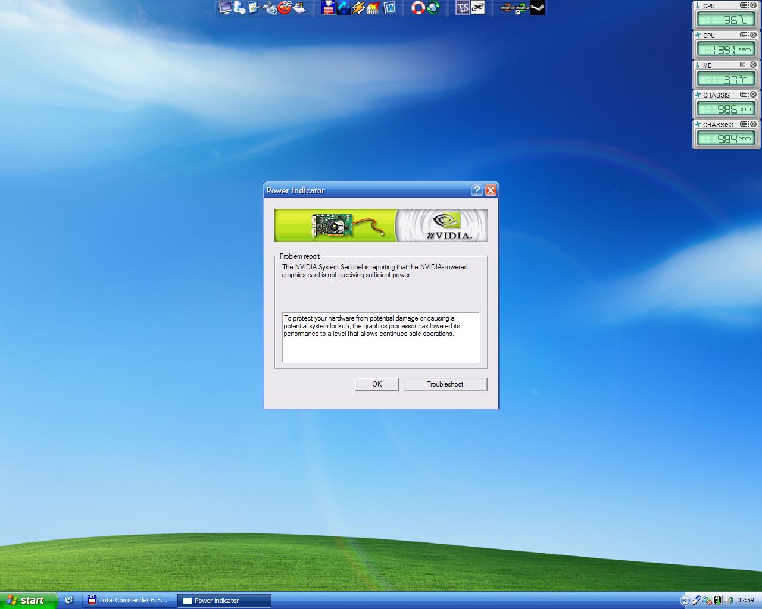Close the MB temperature widget
Viewport: 762px width, 609px height.
click(753, 64)
